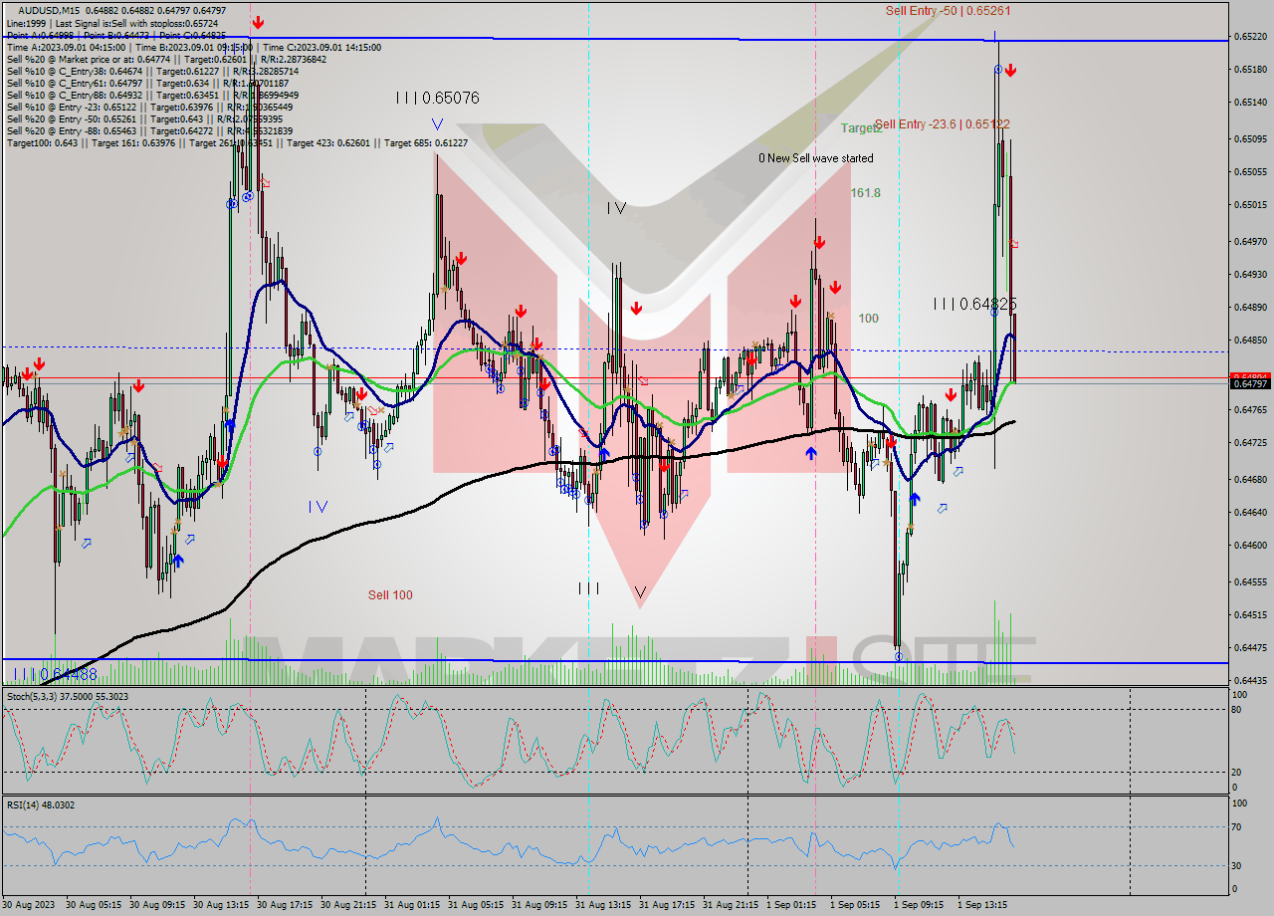Click the 0.65055 price axis label

1250,172
